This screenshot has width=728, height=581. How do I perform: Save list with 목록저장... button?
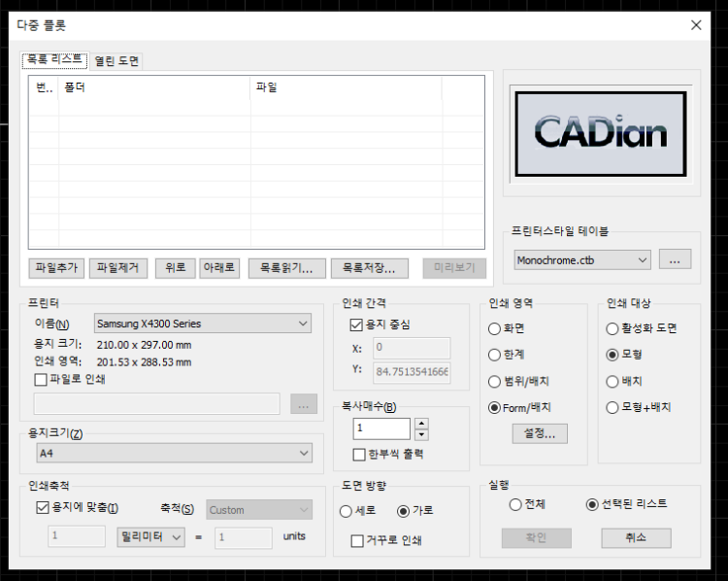[x=369, y=268]
